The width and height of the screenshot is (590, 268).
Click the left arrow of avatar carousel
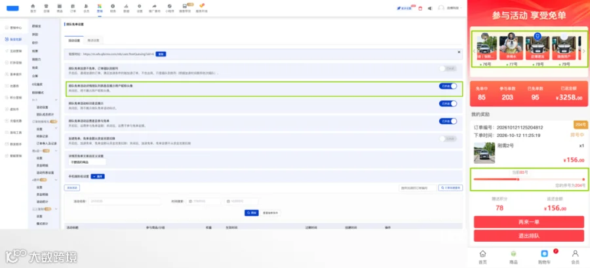tap(475, 50)
